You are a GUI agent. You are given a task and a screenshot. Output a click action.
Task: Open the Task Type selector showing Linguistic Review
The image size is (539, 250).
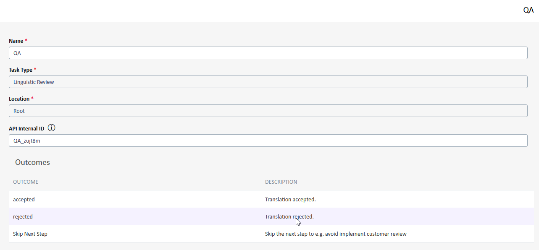pyautogui.click(x=268, y=81)
